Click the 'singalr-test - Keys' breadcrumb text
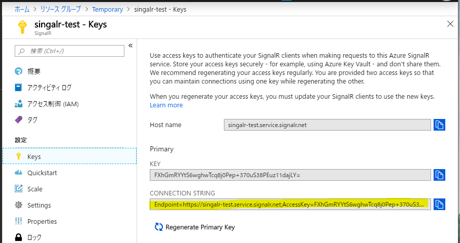460x243 pixels. point(160,9)
